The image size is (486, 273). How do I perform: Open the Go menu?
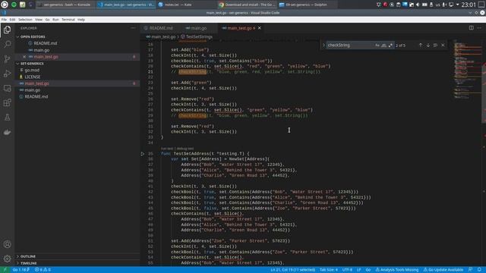pyautogui.click(x=47, y=20)
